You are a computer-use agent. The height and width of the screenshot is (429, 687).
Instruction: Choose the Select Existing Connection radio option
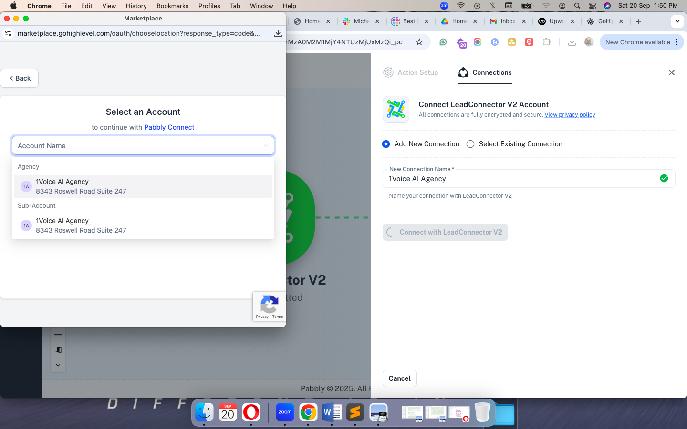[470, 144]
